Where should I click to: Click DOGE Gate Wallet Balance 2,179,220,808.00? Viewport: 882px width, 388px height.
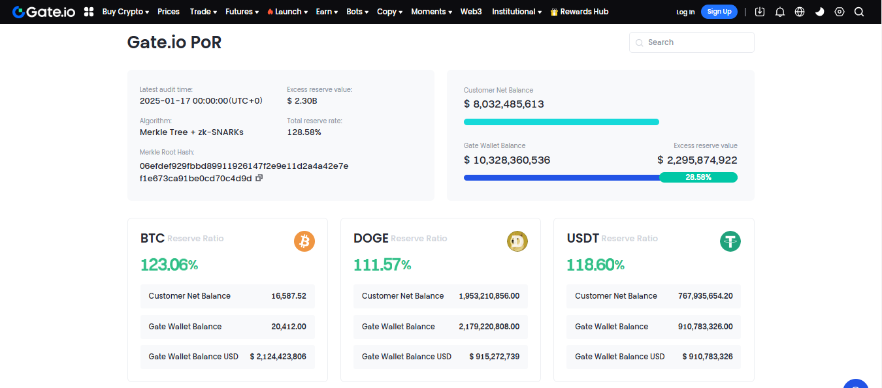click(489, 327)
